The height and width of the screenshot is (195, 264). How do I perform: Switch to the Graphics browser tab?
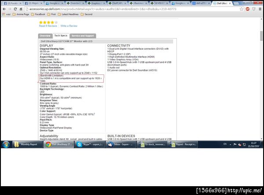point(96,3)
